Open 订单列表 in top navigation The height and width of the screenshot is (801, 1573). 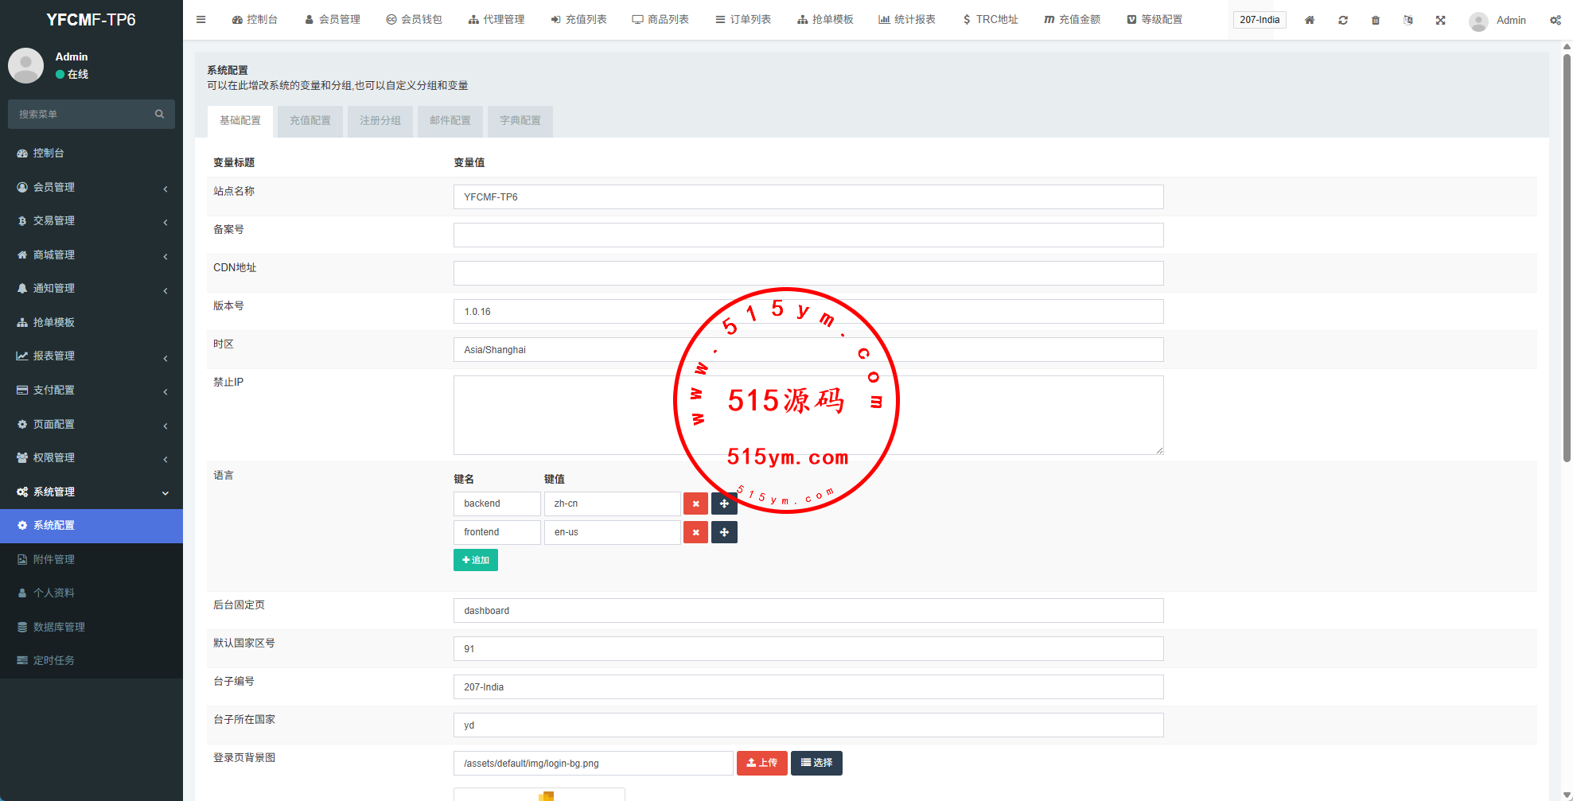tap(743, 20)
